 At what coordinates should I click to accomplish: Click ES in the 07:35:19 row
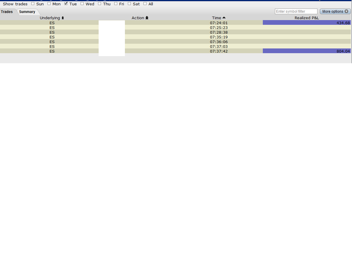[x=52, y=37]
